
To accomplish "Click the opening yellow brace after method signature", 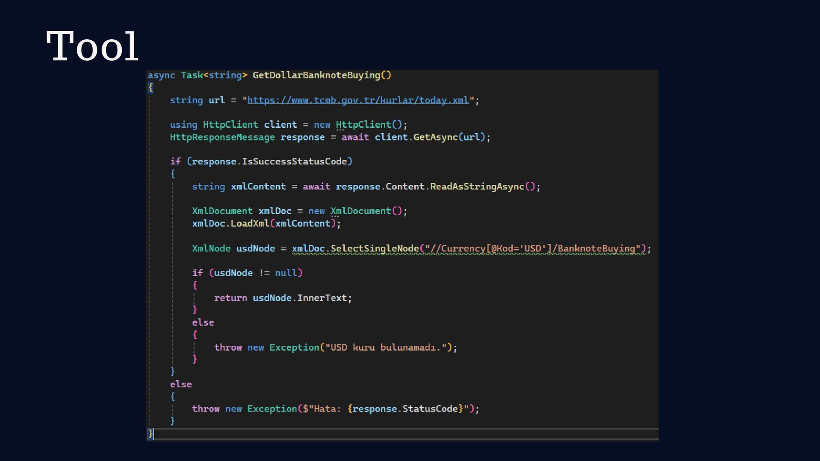I will pyautogui.click(x=150, y=88).
